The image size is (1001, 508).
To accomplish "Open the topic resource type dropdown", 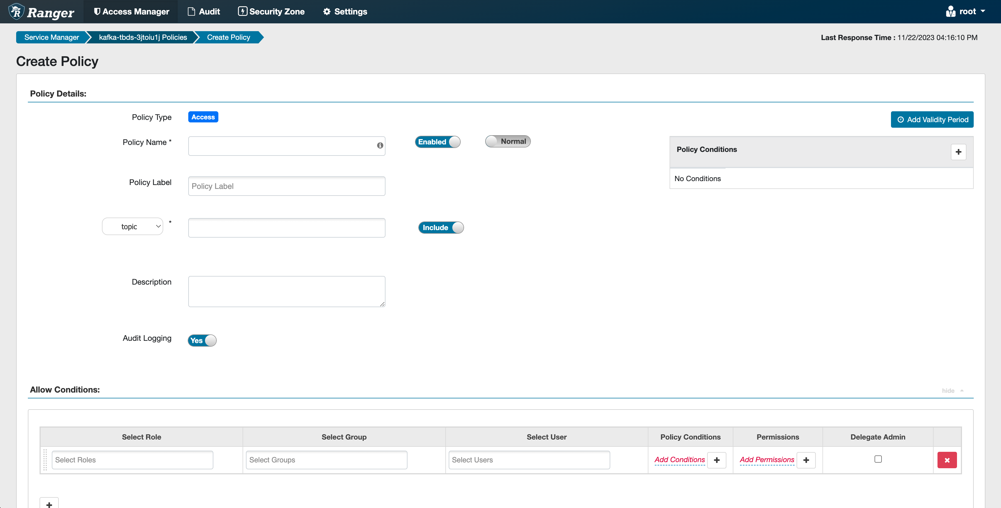I will point(133,227).
